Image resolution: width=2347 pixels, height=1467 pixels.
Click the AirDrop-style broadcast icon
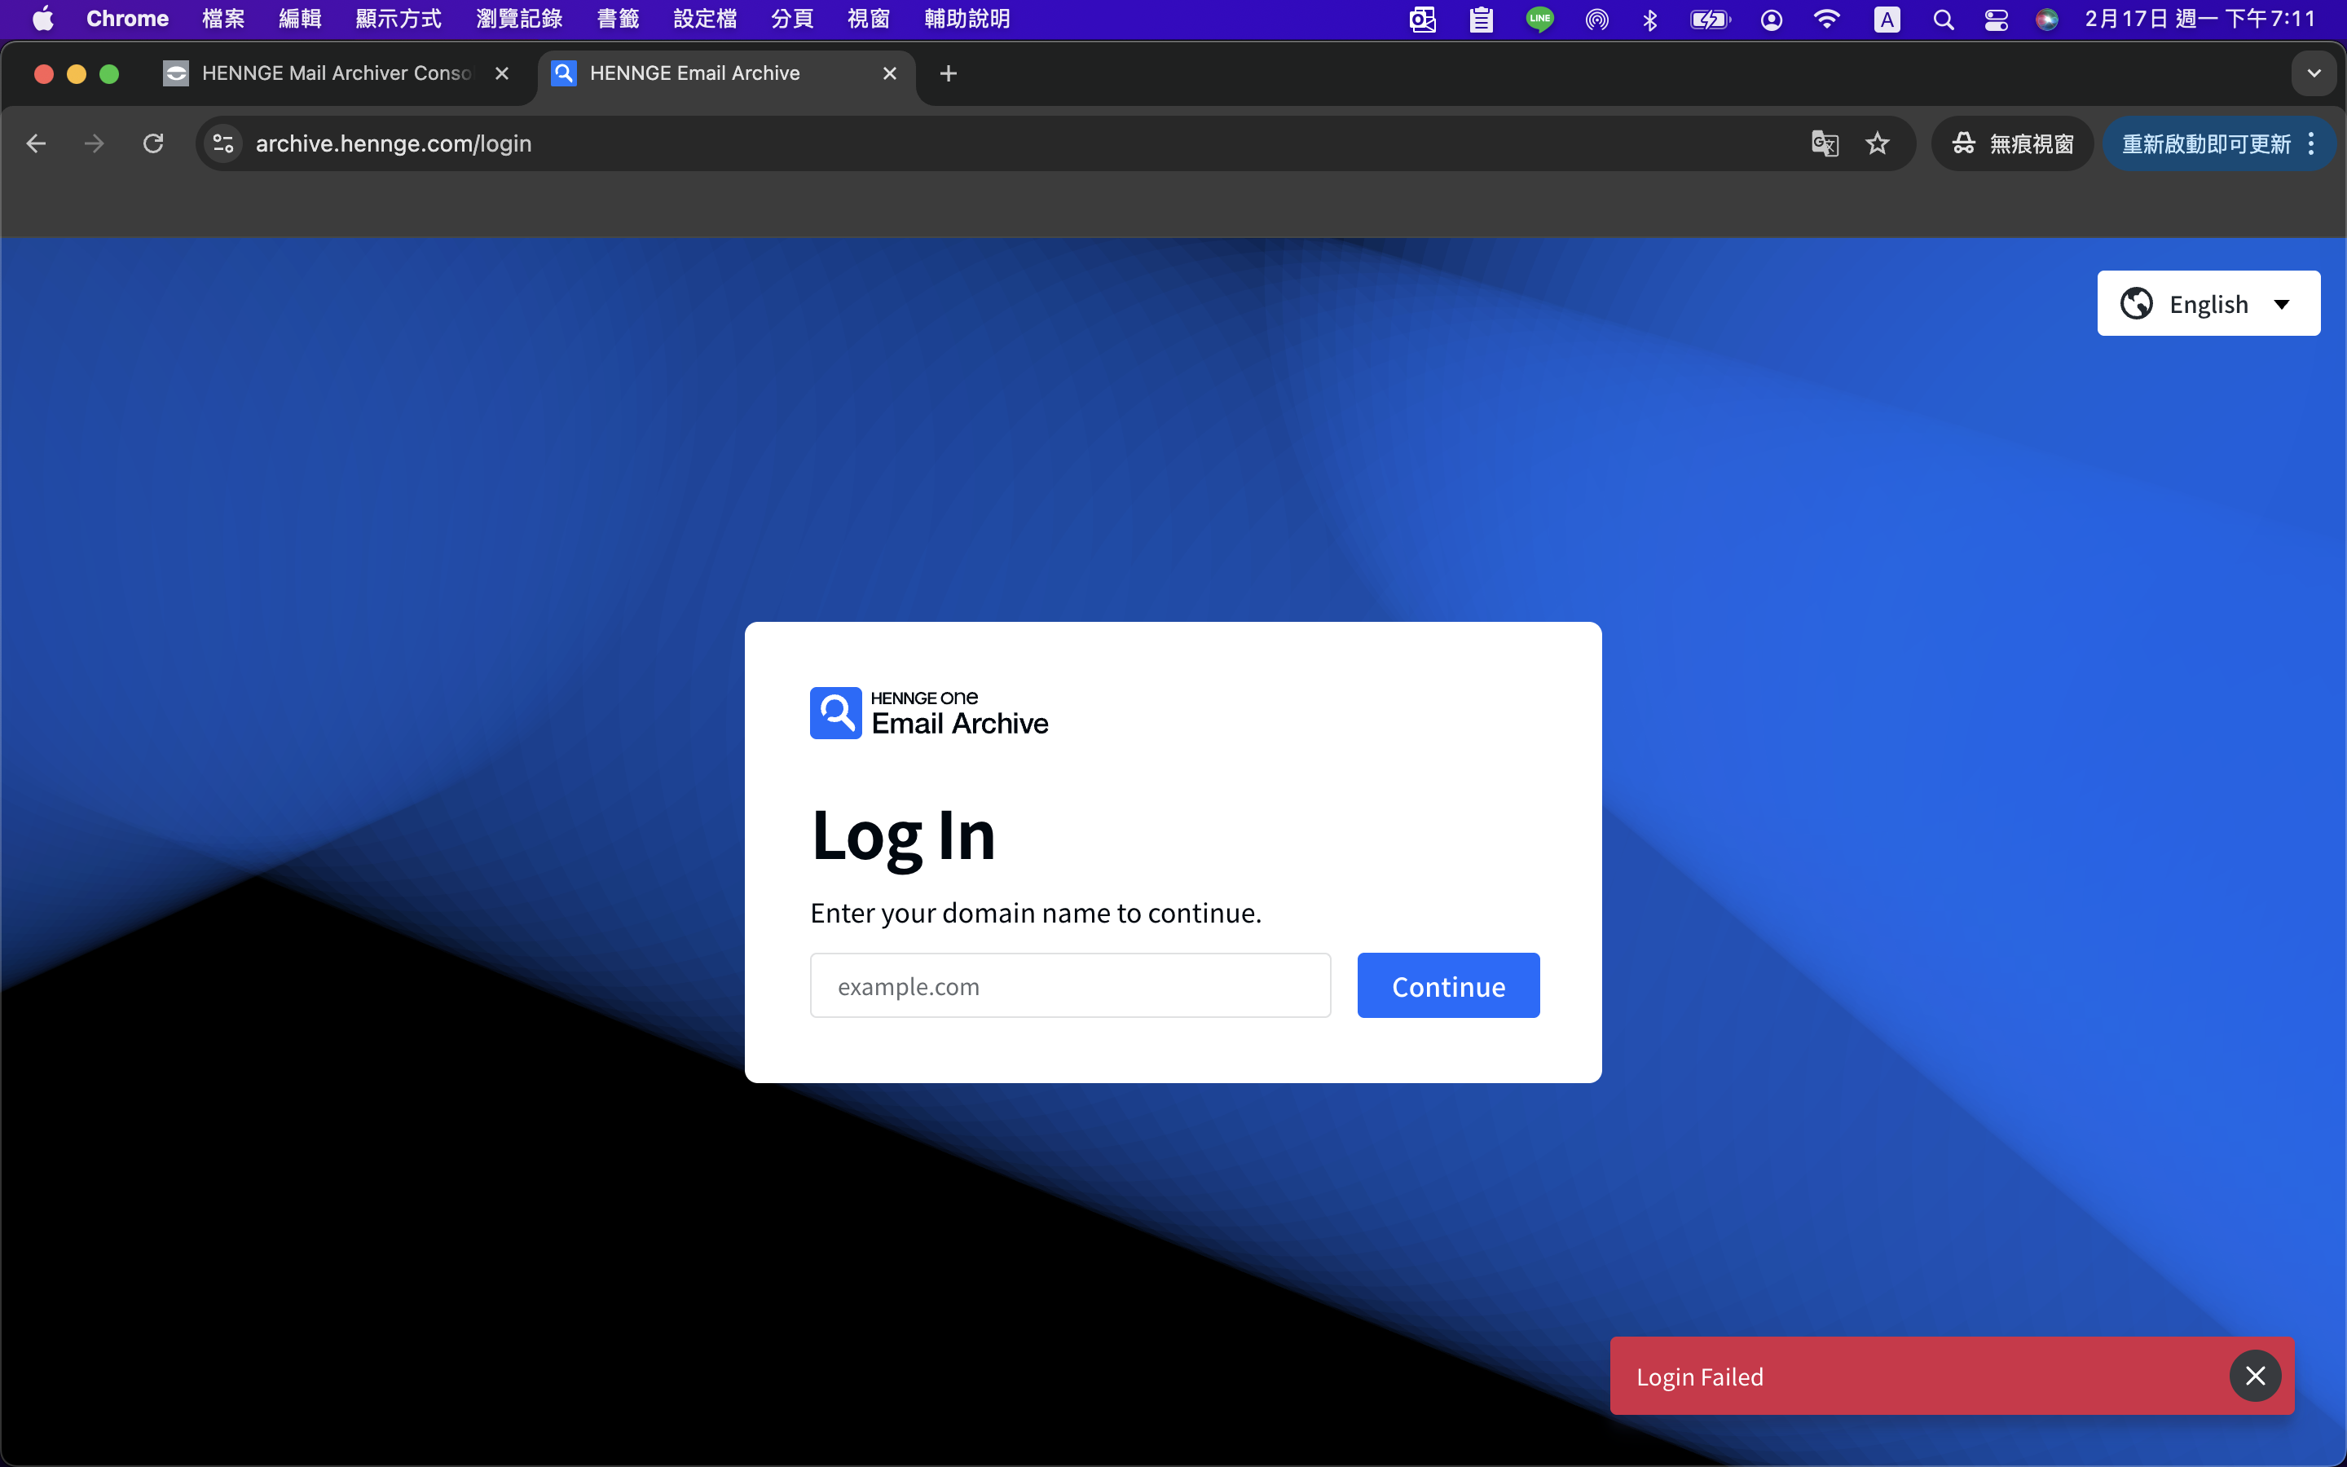pyautogui.click(x=1596, y=20)
